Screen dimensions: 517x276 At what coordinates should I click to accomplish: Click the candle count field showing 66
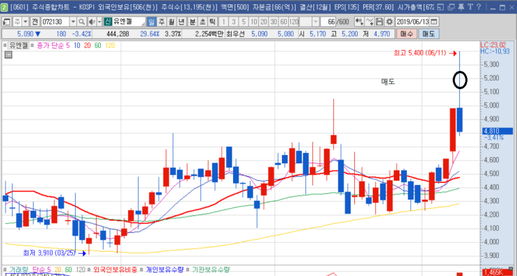point(328,22)
